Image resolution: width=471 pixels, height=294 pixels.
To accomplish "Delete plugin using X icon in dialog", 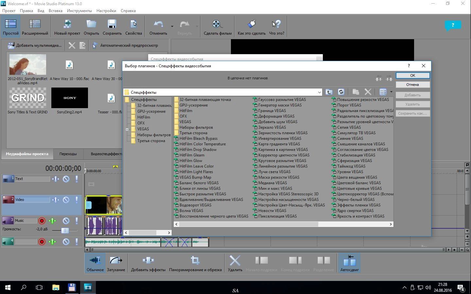I will click(x=368, y=92).
